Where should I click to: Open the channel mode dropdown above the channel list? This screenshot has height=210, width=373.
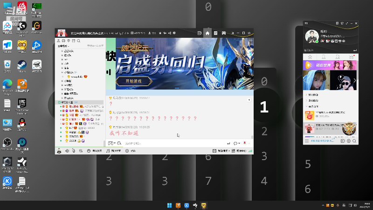63,46
